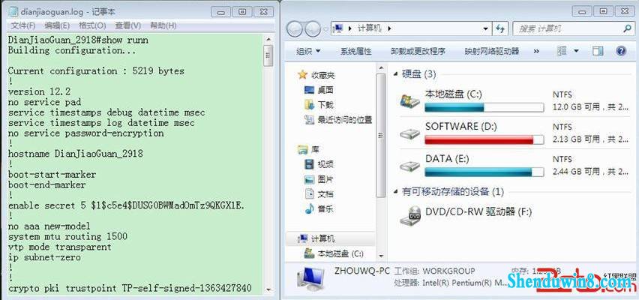Open the view options dropdown arrow
Image resolution: width=639 pixels, height=300 pixels.
pos(576,51)
